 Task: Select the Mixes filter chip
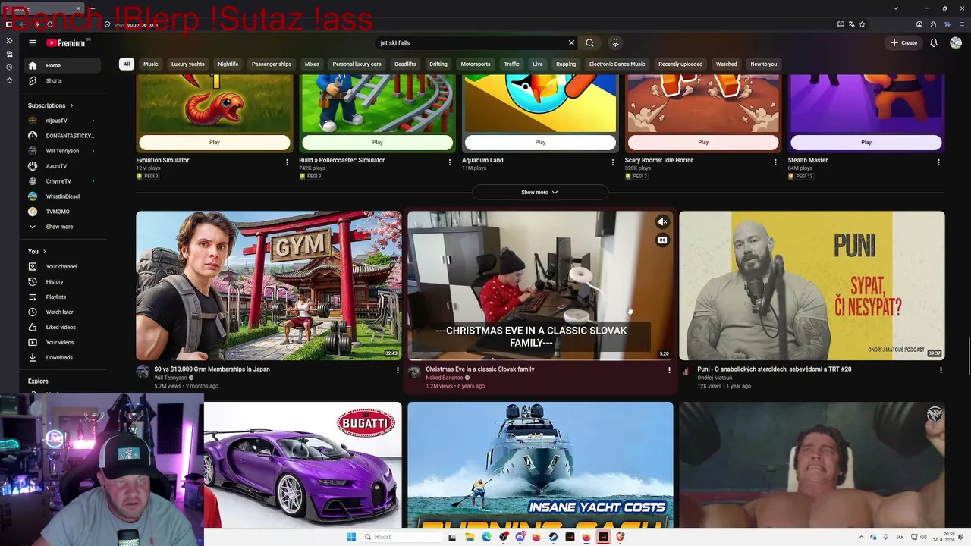click(312, 64)
